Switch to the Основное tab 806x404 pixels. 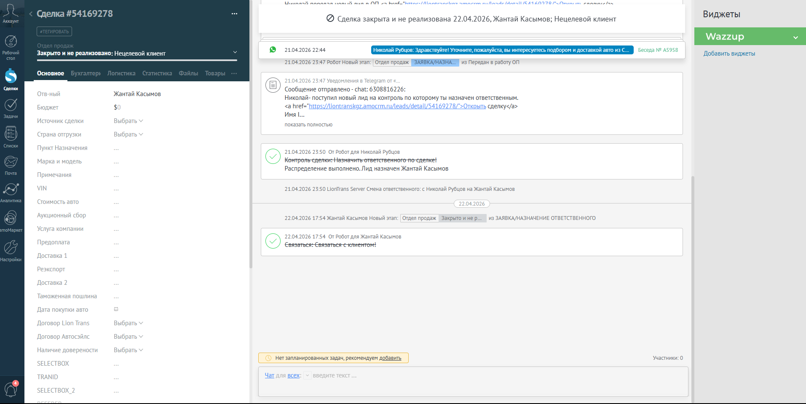pyautogui.click(x=51, y=73)
